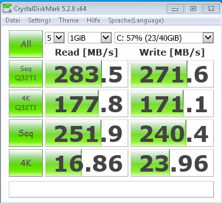Expand the 1GiB test size dropdown
The image size is (222, 203).
(90, 38)
